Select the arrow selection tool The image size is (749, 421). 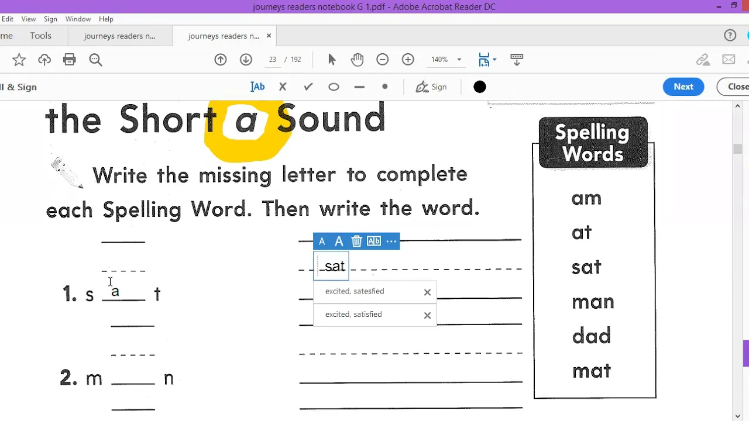click(332, 60)
